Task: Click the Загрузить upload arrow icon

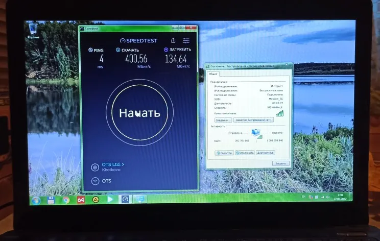Action: coord(166,50)
